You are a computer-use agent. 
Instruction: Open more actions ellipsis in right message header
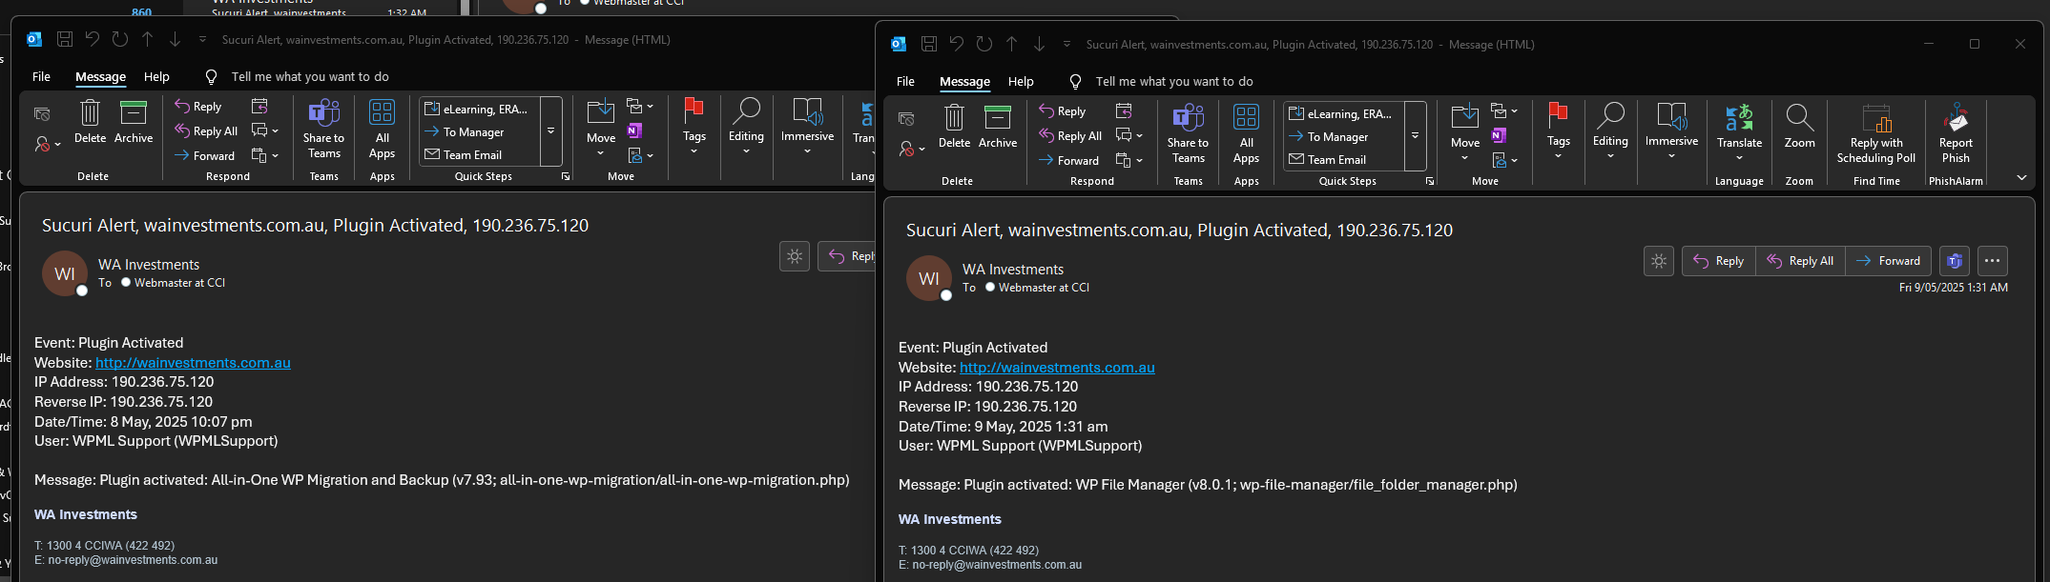(x=1992, y=261)
